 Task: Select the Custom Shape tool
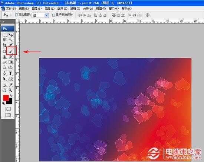coord(10,79)
